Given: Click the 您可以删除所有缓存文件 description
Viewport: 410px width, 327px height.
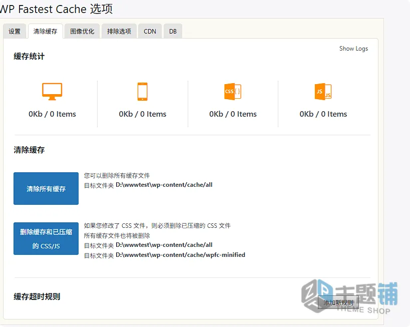Looking at the screenshot, I should (x=117, y=176).
